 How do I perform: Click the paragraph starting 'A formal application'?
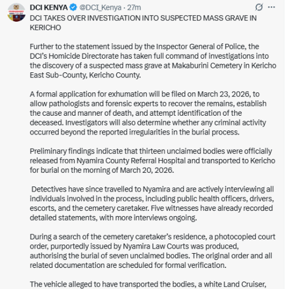tap(148, 113)
